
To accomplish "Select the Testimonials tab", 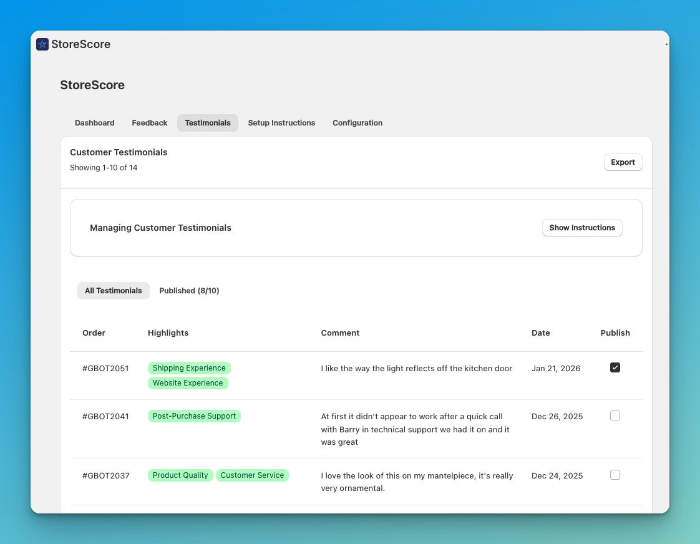I will pyautogui.click(x=207, y=123).
